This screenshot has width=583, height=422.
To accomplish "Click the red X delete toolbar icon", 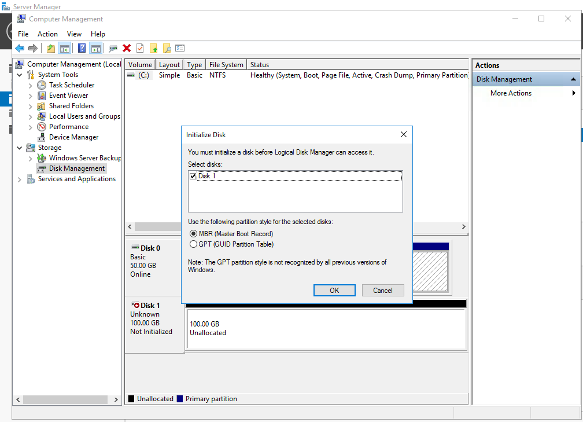I will tap(127, 48).
